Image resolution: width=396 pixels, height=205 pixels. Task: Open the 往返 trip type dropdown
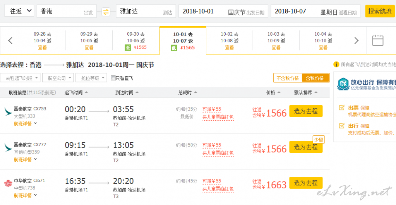(19, 11)
